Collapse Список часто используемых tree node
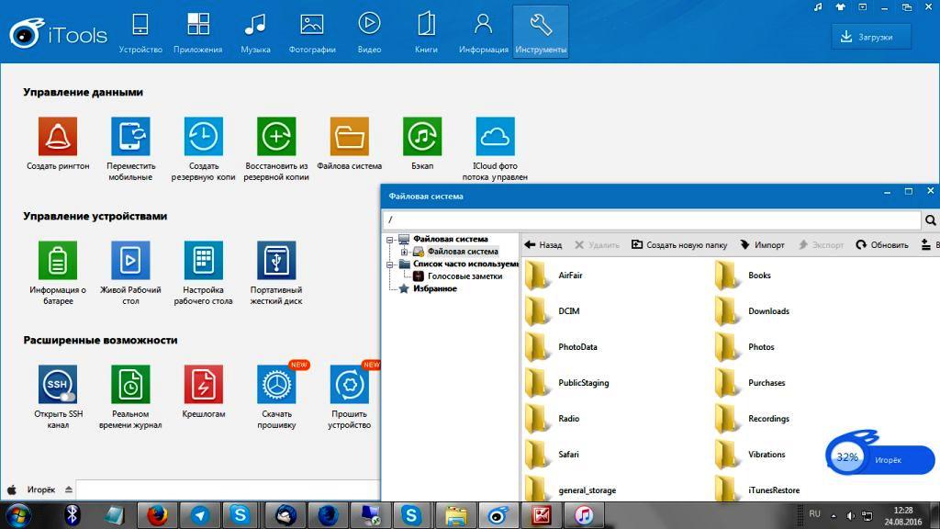 (389, 264)
